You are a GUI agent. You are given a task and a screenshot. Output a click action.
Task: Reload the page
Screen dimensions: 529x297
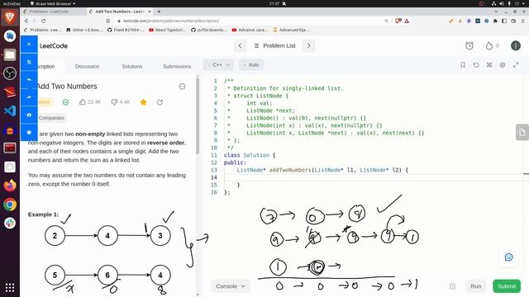click(x=44, y=21)
